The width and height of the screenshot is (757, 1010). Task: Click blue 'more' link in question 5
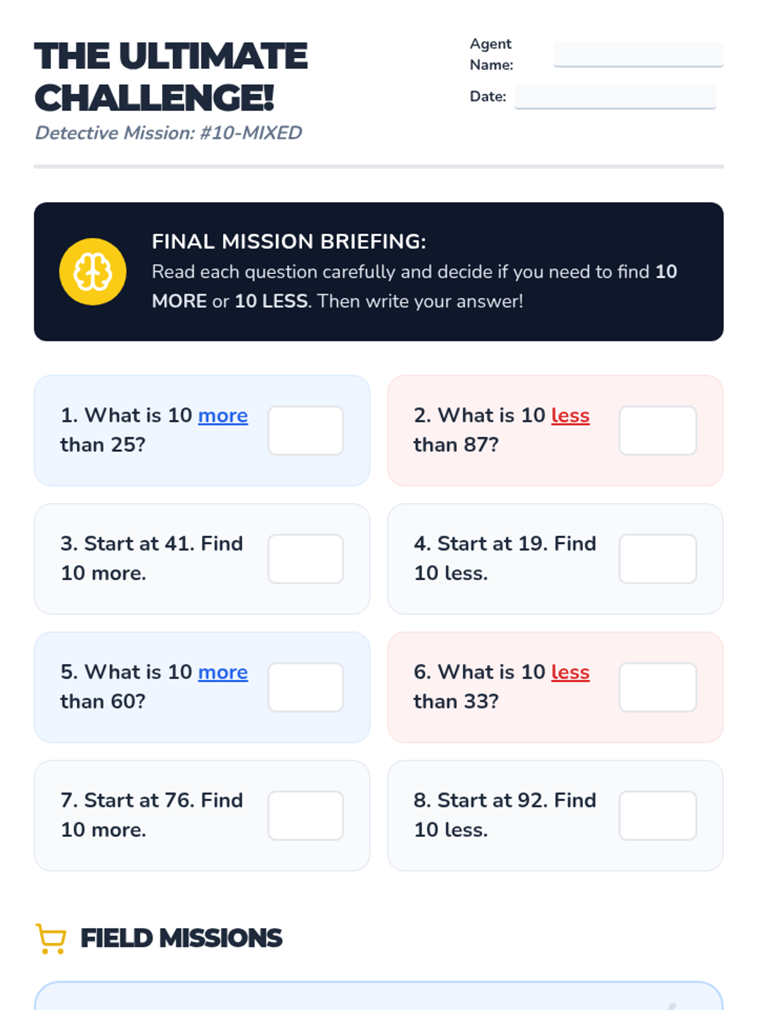click(x=223, y=672)
